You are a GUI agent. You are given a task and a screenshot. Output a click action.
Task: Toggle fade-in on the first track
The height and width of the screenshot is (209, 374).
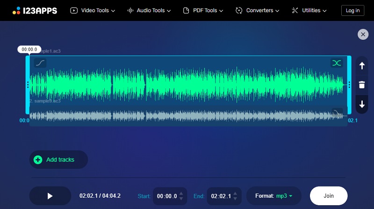point(40,63)
